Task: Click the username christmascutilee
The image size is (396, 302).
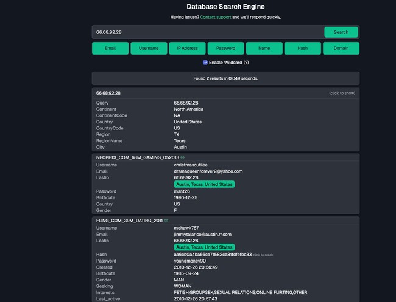Action: 191,165
